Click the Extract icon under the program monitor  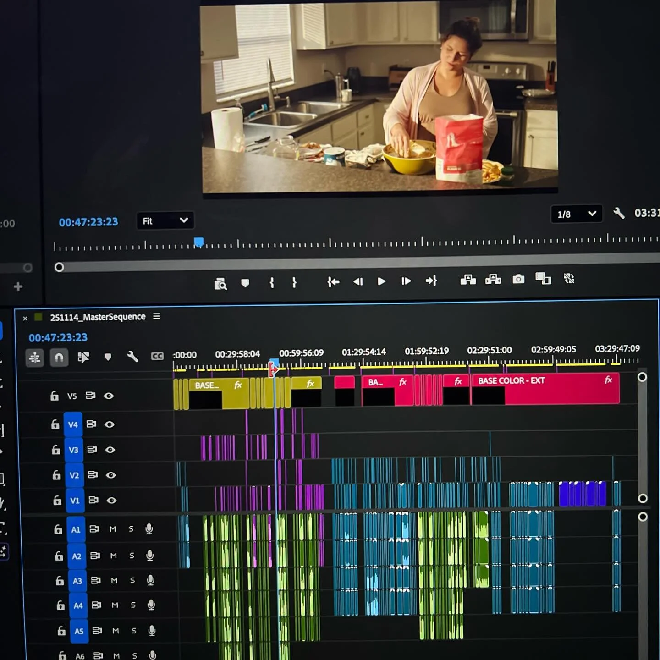(x=492, y=279)
